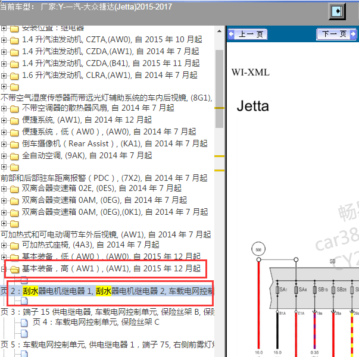Select 可加热式和可电动调节车外后视镜 (AW1) entry
Screen dimensions: 359x357
(x=106, y=234)
